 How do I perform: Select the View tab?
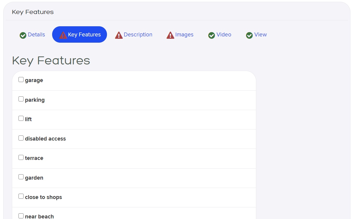click(x=257, y=35)
